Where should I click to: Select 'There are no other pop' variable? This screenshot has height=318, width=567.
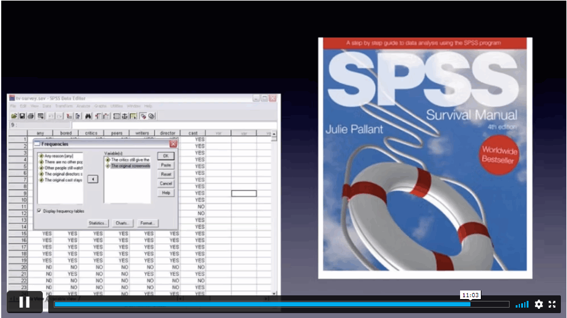click(60, 162)
